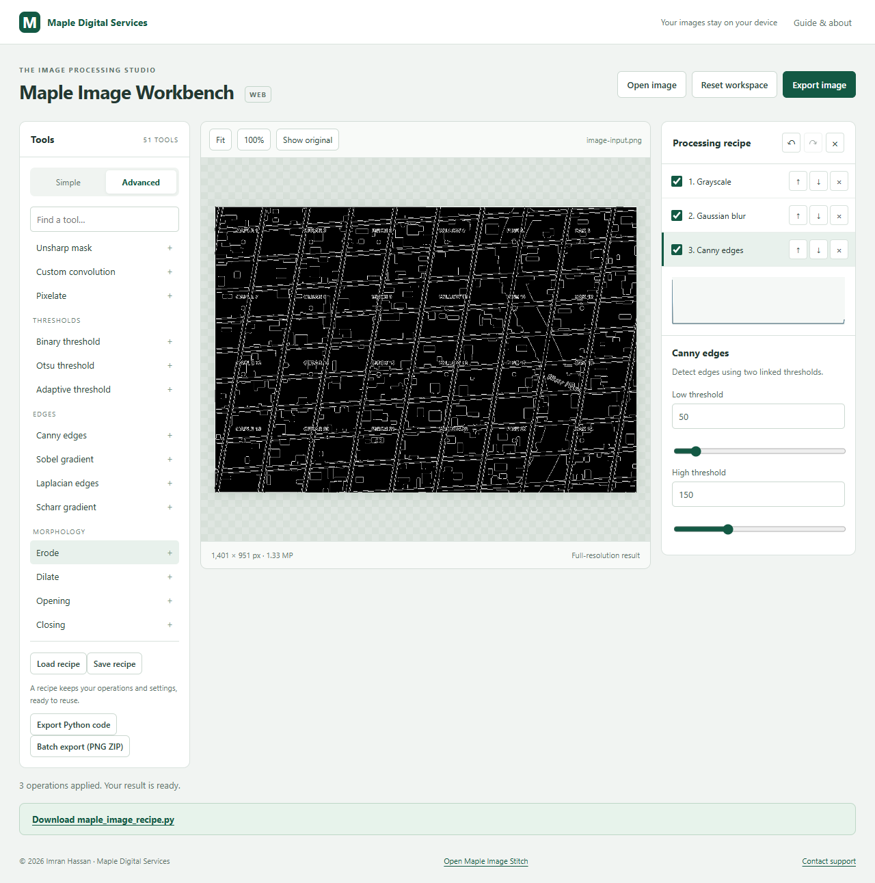Add Sobel gradient via plus icon

[x=170, y=459]
